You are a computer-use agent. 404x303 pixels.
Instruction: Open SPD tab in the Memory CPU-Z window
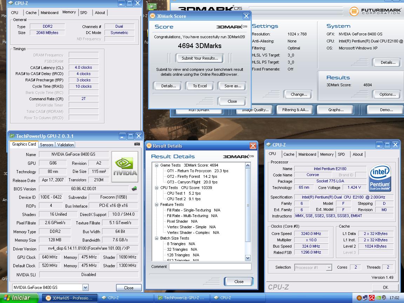pyautogui.click(x=83, y=12)
